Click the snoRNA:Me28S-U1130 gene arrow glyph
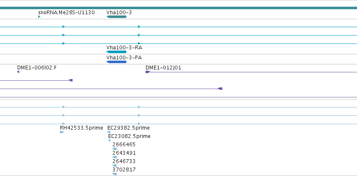Viewport: 357px width, 176px height. [x=39, y=17]
